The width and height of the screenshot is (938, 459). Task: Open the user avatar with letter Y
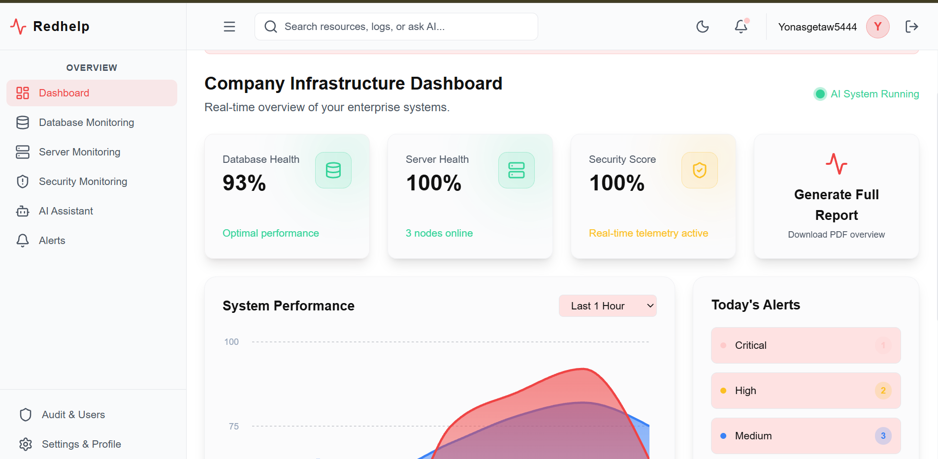coord(878,27)
